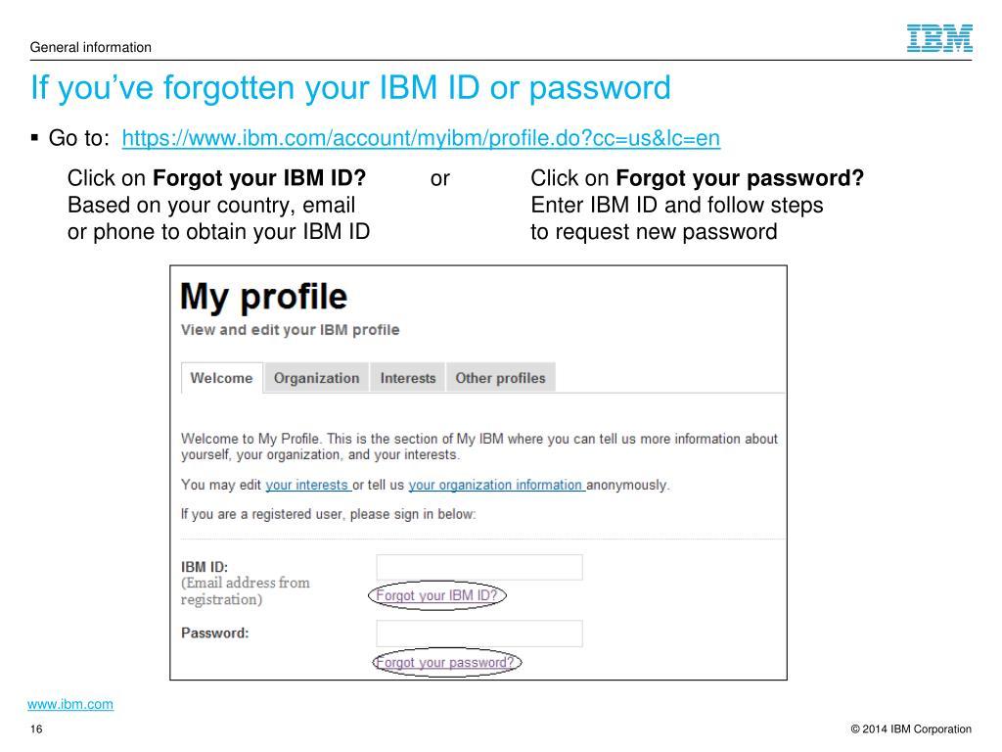This screenshot has height=752, width=1002.
Task: Click the 'General information' header label
Action: pyautogui.click(x=91, y=47)
